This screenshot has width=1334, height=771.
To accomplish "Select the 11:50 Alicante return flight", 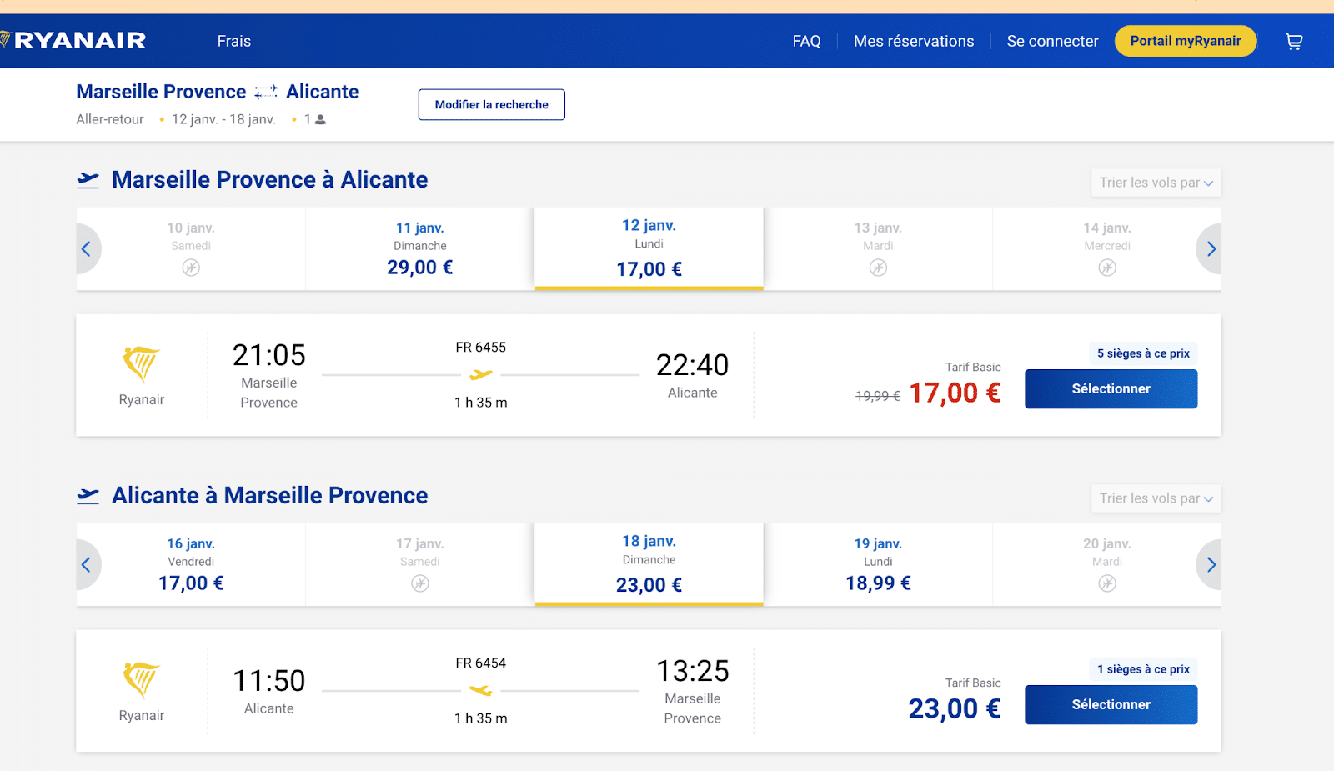I will (1111, 705).
